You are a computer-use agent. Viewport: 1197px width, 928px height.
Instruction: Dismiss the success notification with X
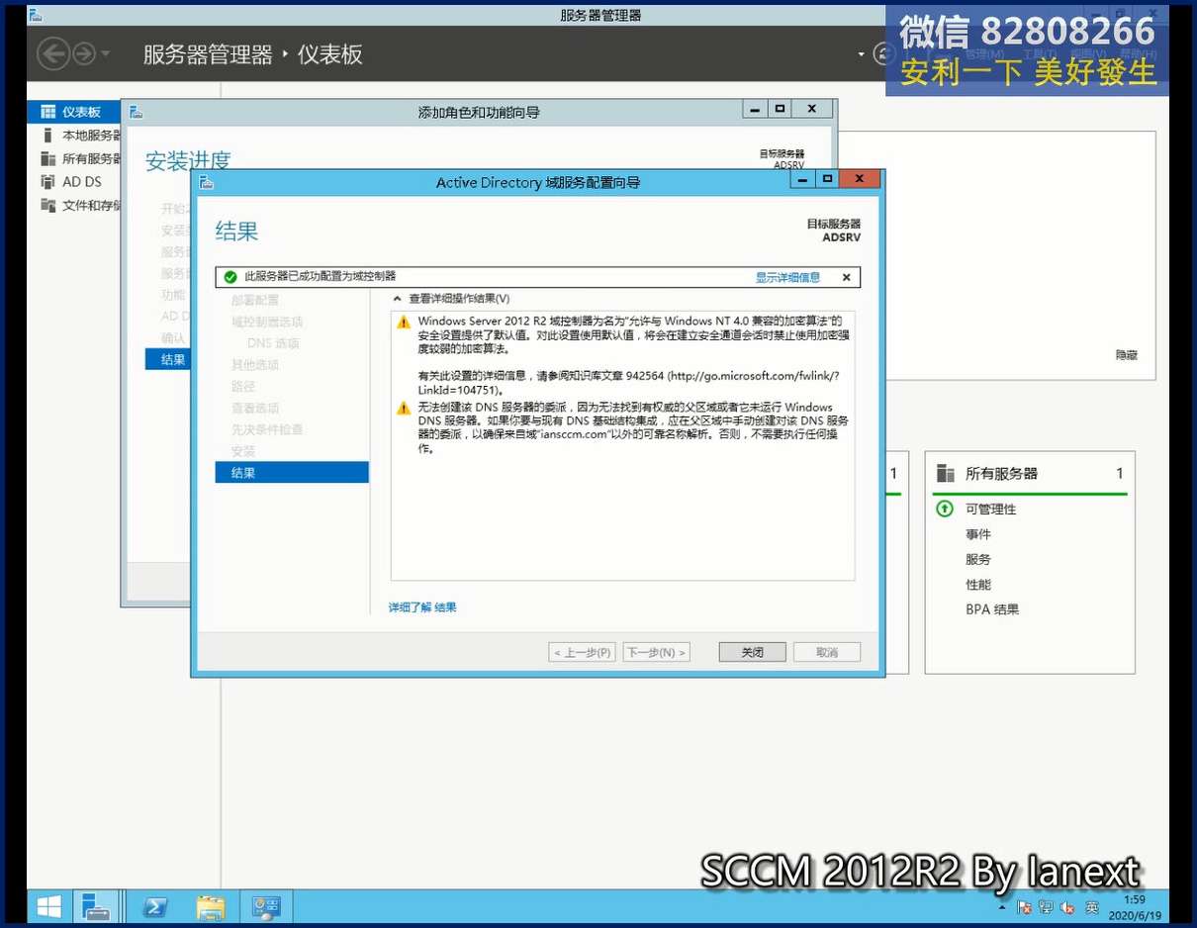[846, 277]
